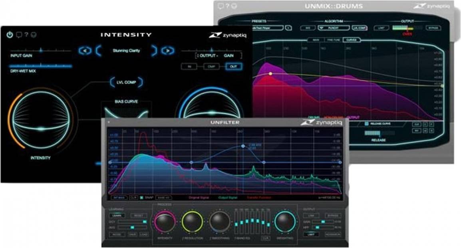Click the cyan Weighting knob in Unfilter
The image size is (461, 248).
tap(284, 222)
